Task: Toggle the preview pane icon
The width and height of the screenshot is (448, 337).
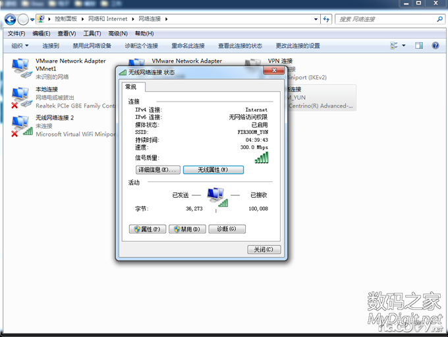Action: click(x=419, y=46)
